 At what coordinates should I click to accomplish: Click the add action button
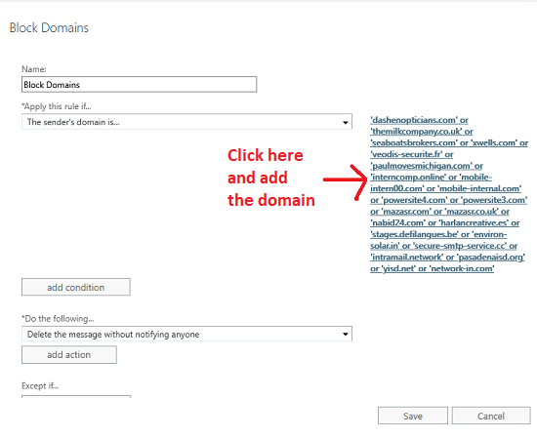(x=69, y=354)
